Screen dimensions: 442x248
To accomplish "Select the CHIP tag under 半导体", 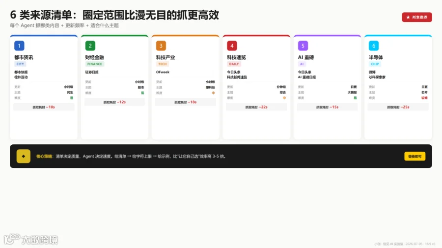I will [x=375, y=64].
